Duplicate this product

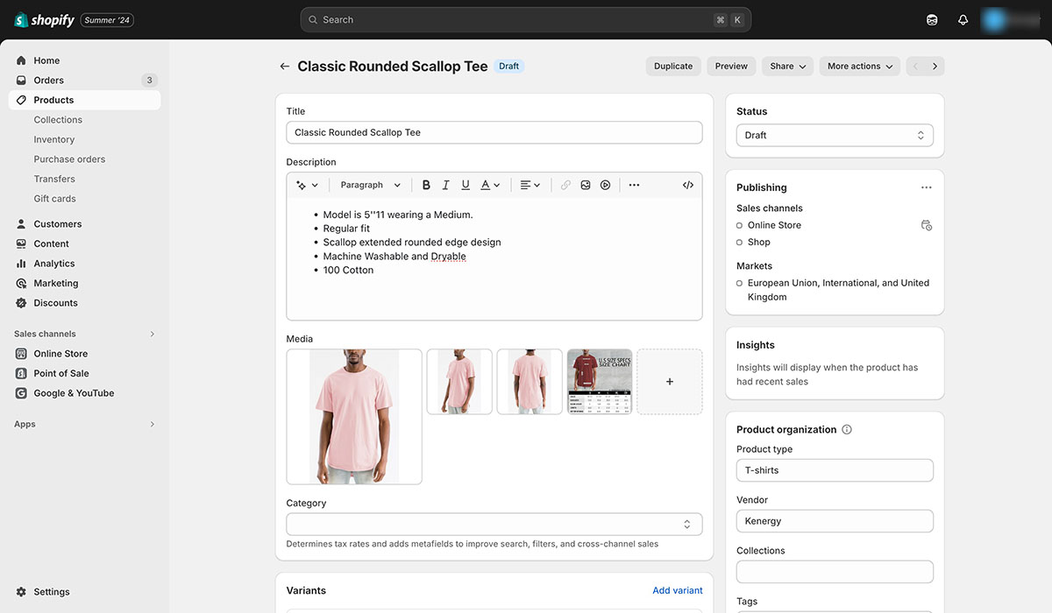(672, 66)
